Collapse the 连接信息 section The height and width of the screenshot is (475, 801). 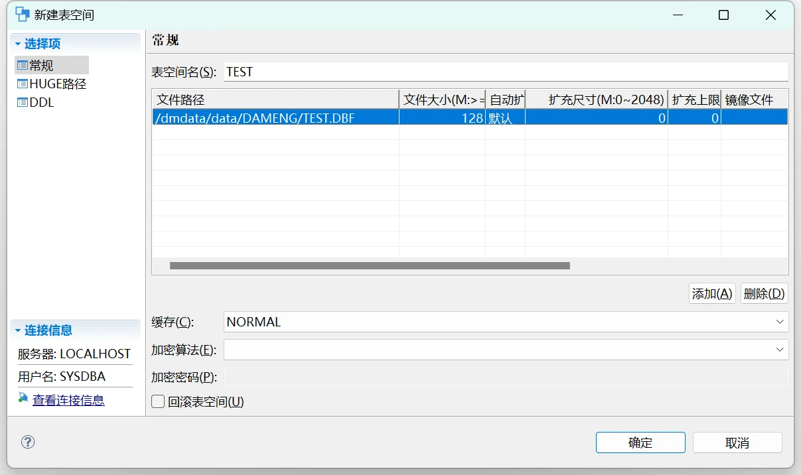18,330
